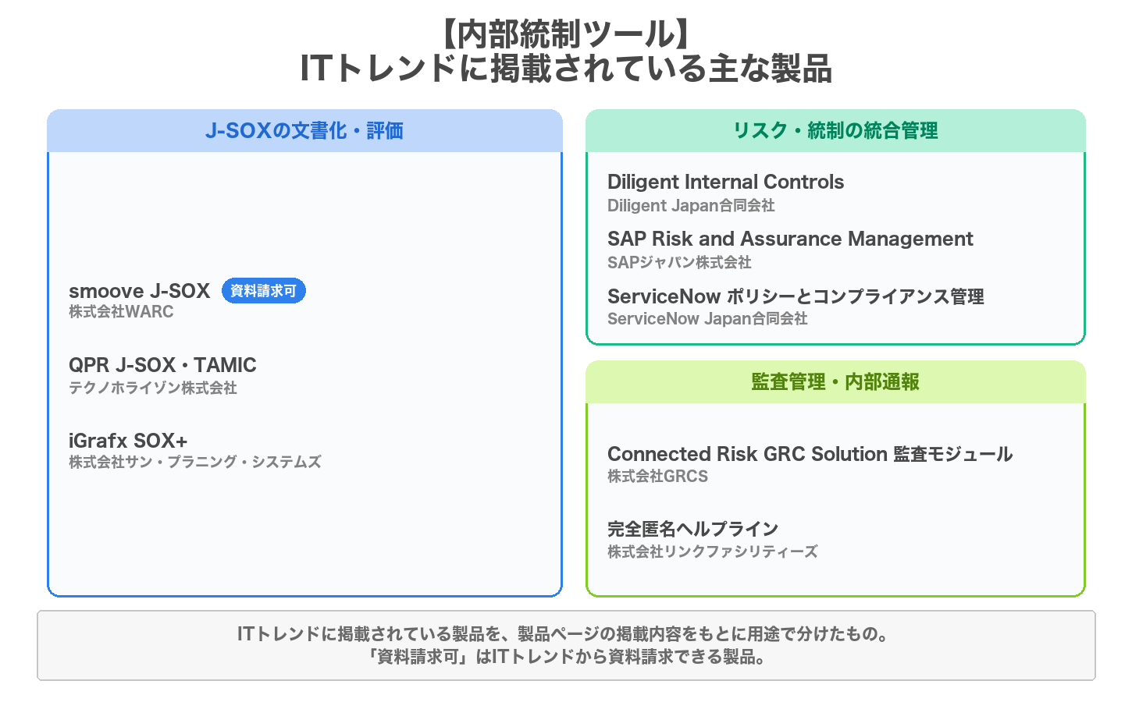1132x702 pixels.
Task: Select Connected Risk GRC Solution 監査モジュール
Action: click(x=810, y=454)
